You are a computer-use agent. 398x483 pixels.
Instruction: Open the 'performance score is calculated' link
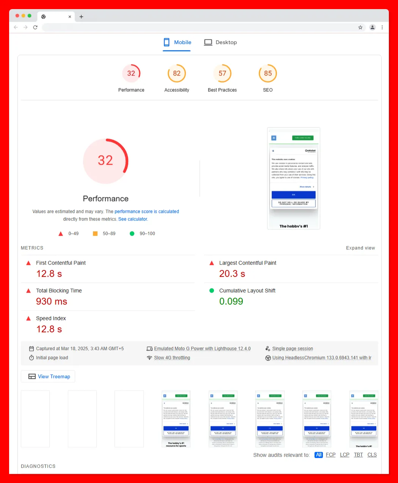147,212
